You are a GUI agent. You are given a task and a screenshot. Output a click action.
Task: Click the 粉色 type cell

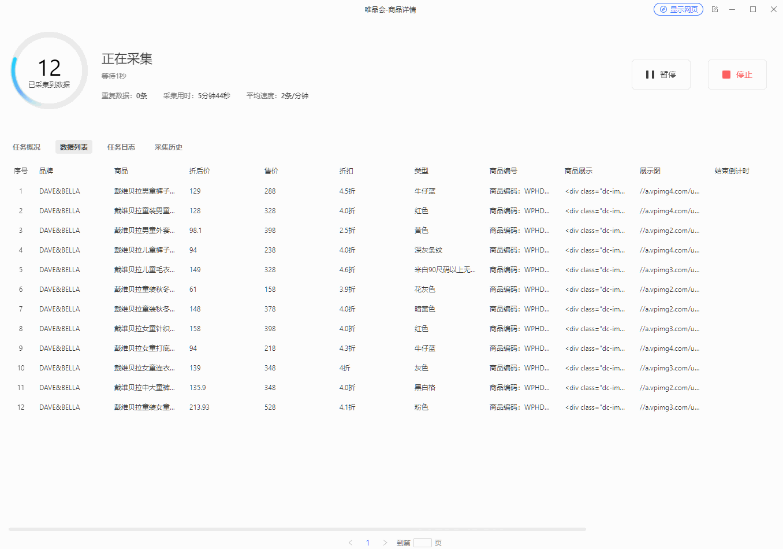click(x=422, y=407)
